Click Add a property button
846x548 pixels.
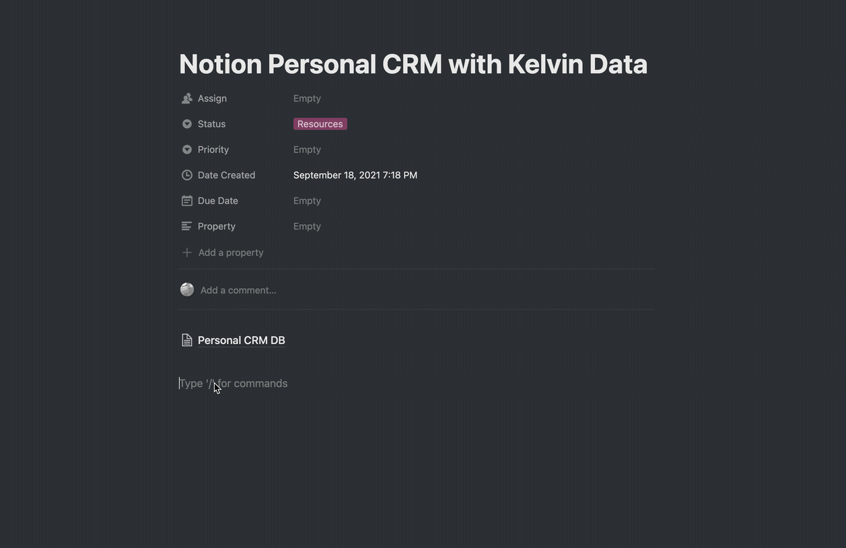(223, 252)
